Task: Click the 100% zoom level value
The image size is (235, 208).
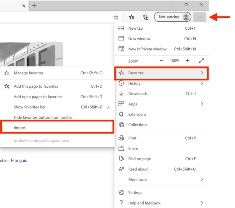Action: click(x=174, y=61)
